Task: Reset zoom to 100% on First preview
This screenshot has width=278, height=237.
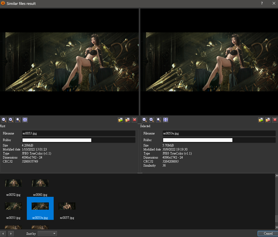Action: pyautogui.click(x=18, y=120)
